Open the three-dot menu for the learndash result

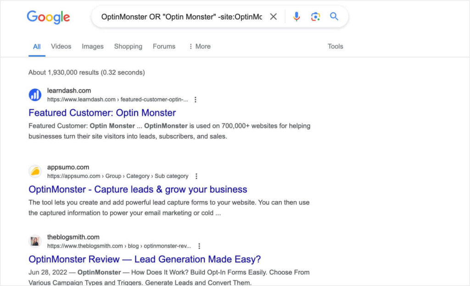click(196, 99)
